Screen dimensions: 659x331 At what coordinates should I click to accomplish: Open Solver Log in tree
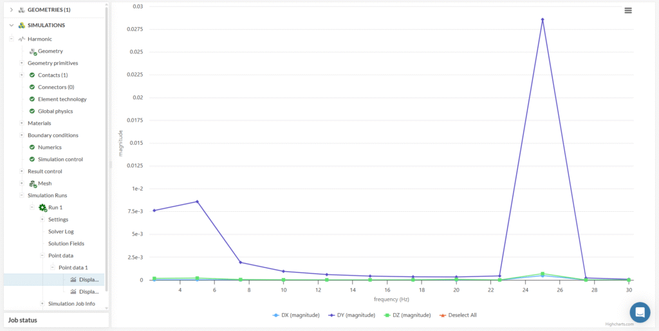pos(61,231)
